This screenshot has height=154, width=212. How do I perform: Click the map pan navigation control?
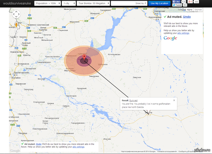tap(16, 15)
